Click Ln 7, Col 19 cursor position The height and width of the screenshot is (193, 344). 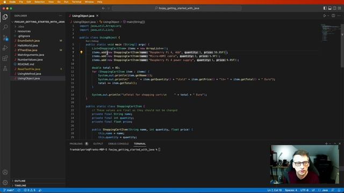coord(275,190)
